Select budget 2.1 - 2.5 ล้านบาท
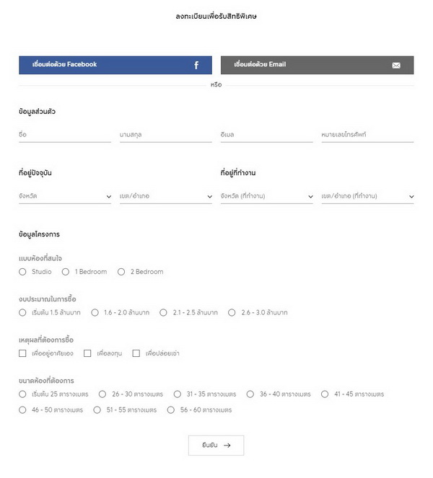Image resolution: width=433 pixels, height=478 pixels. pyautogui.click(x=164, y=313)
